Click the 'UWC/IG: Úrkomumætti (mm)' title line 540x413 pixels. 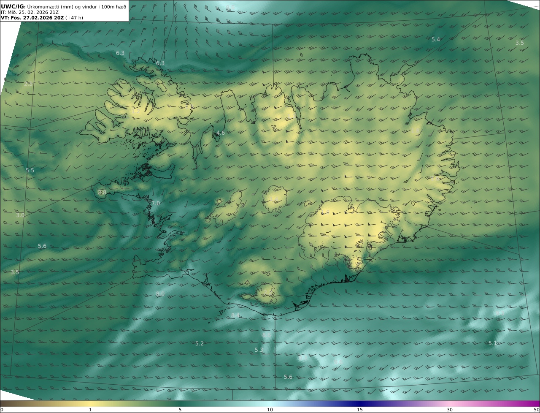click(x=64, y=7)
